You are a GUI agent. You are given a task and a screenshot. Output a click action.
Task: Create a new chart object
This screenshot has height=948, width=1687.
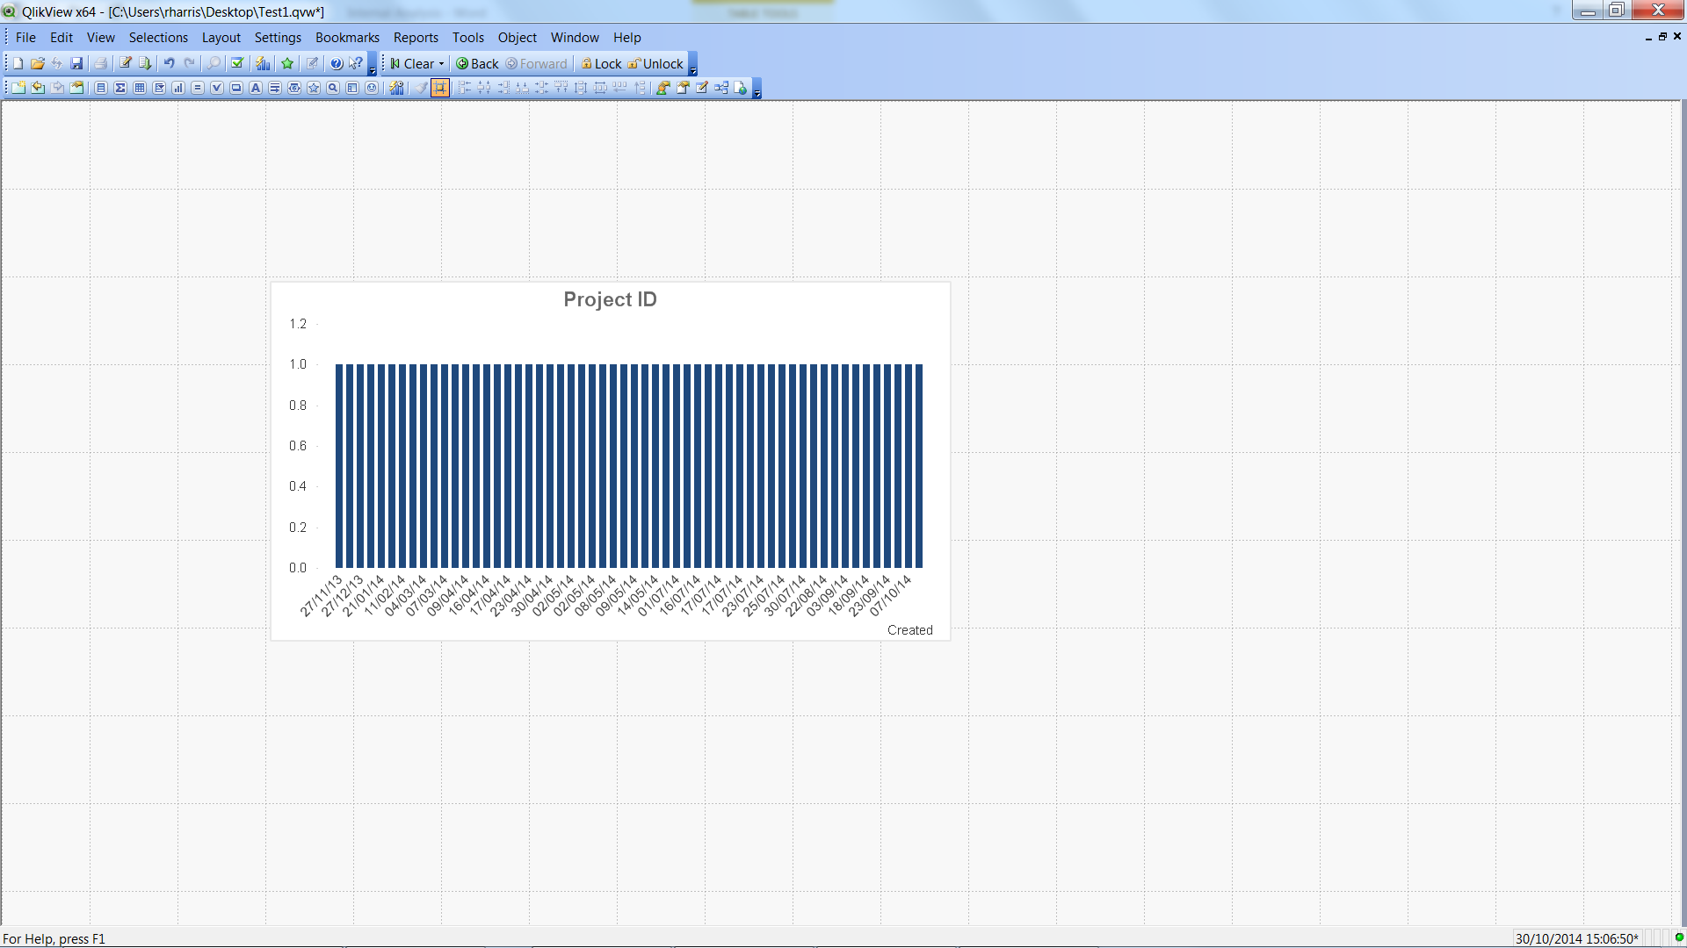click(x=178, y=88)
